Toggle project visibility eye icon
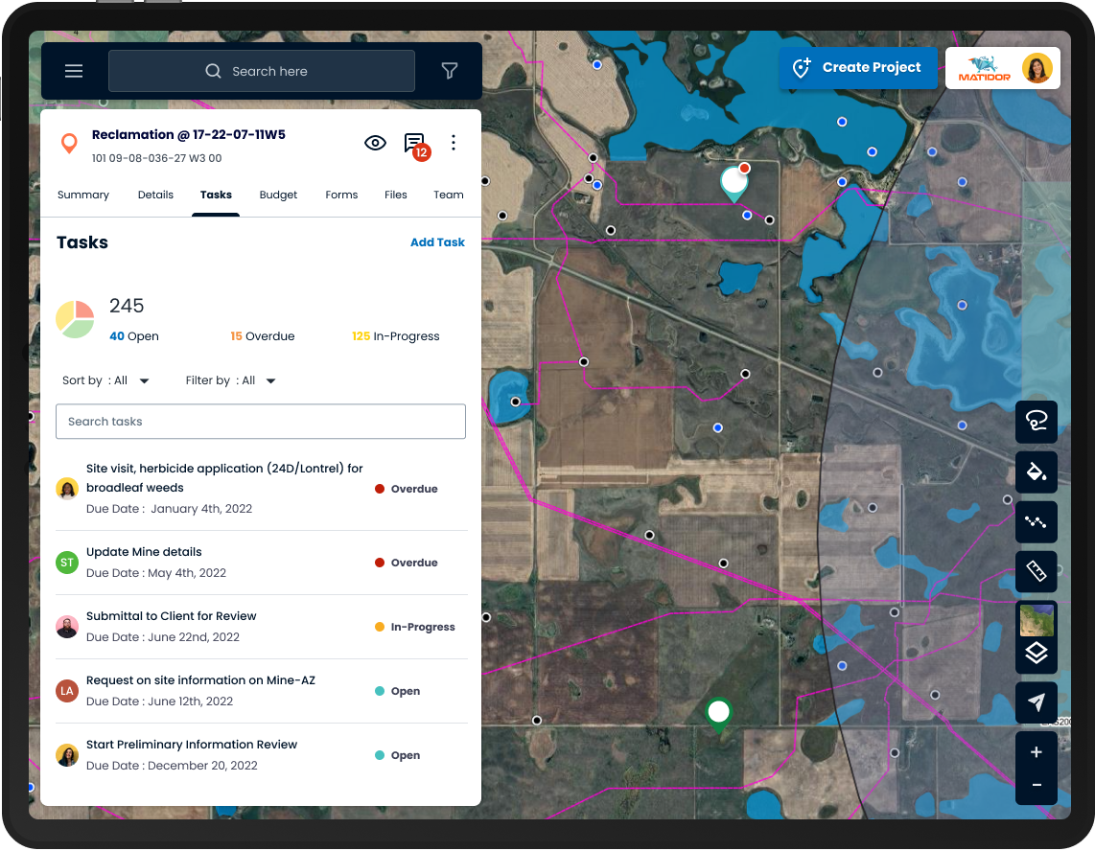 375,143
